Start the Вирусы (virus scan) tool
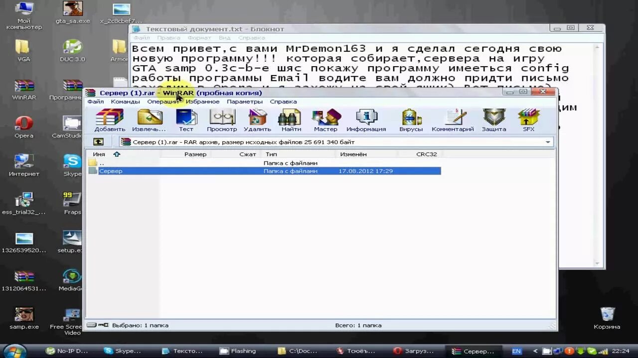The image size is (638, 358). [x=411, y=120]
